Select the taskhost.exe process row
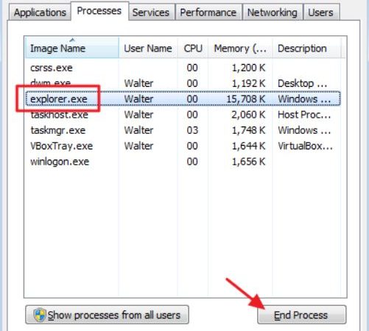The image size is (369, 331). coord(183,115)
